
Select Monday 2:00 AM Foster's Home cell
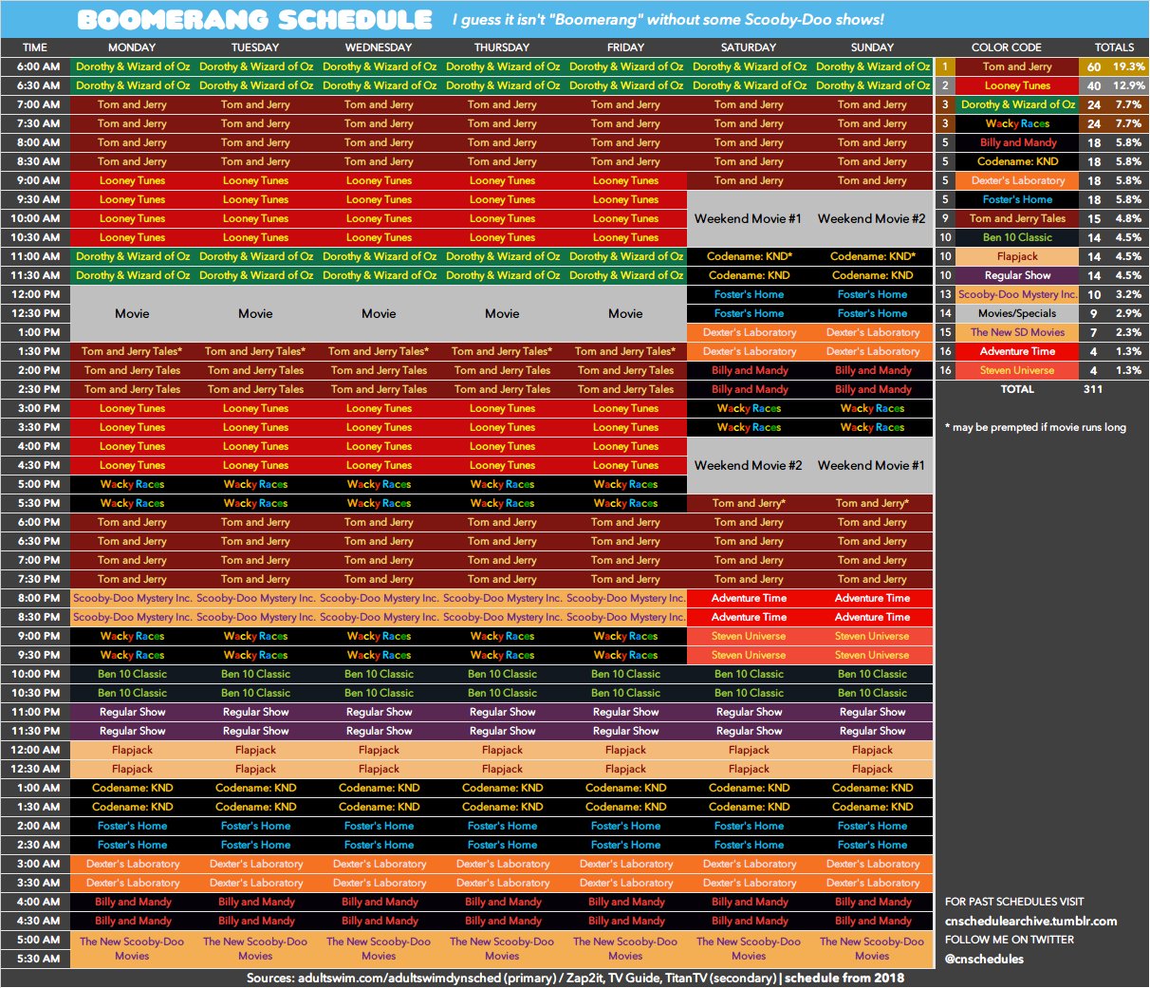[x=132, y=826]
